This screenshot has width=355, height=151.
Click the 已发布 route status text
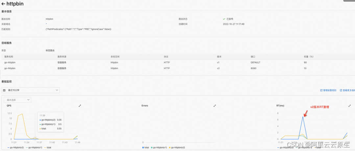230,19
